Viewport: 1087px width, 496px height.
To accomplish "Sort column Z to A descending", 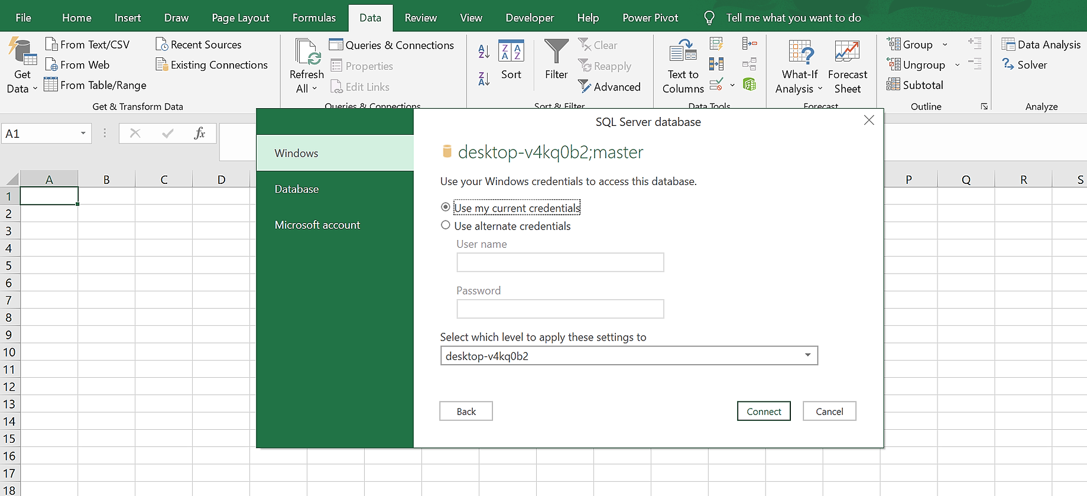I will [x=484, y=79].
